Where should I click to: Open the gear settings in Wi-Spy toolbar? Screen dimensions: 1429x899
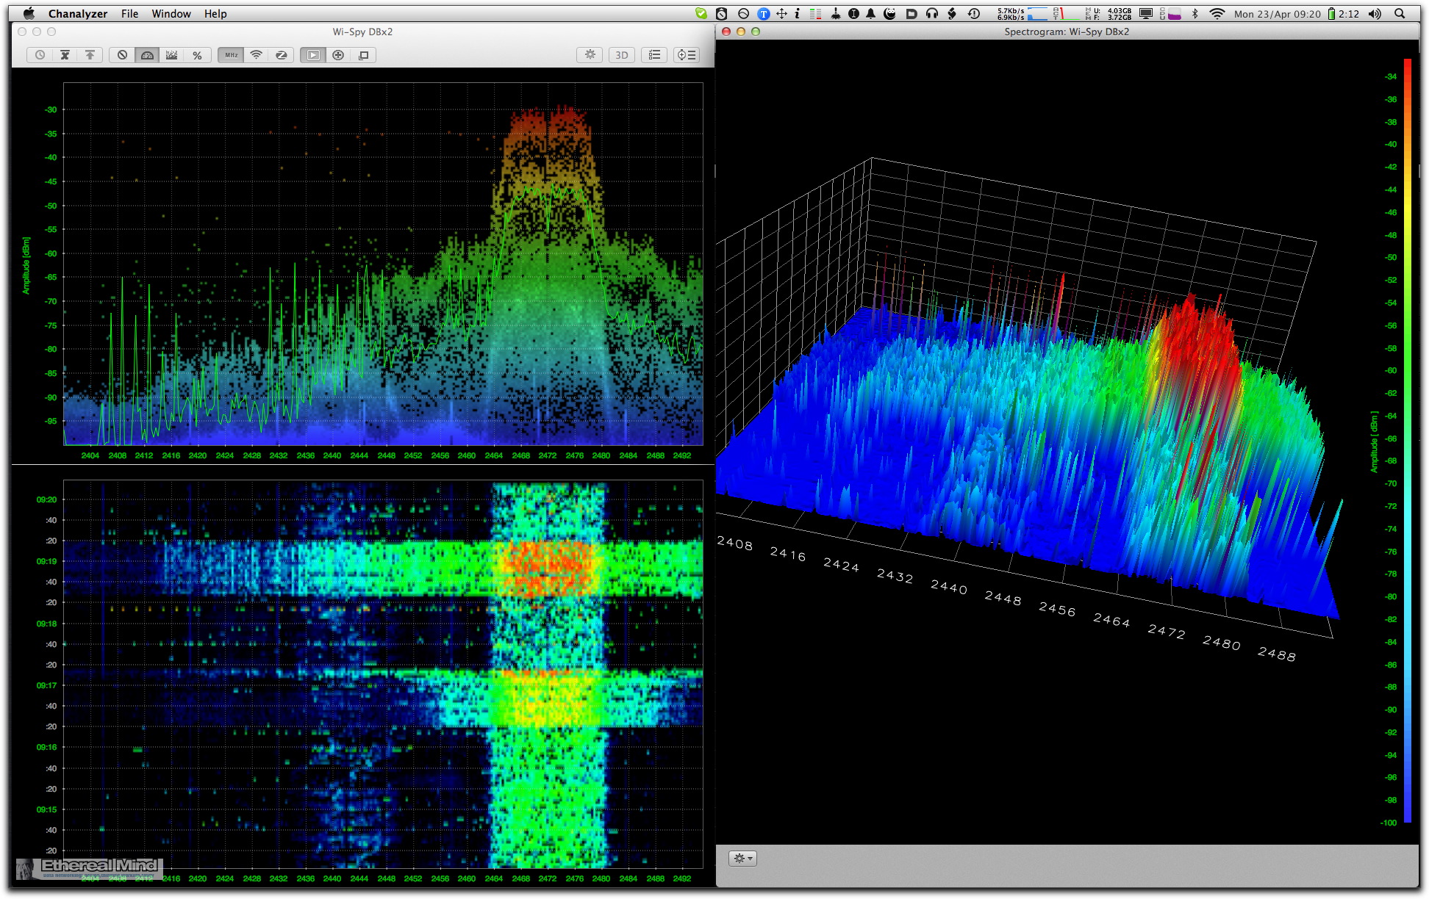(x=590, y=55)
